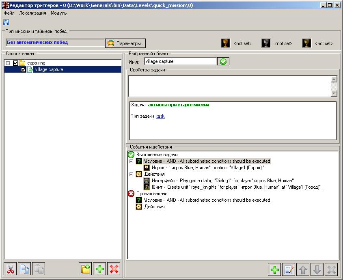The image size is (343, 280).
Task: Move selected event down with arrow
Action: tap(317, 269)
